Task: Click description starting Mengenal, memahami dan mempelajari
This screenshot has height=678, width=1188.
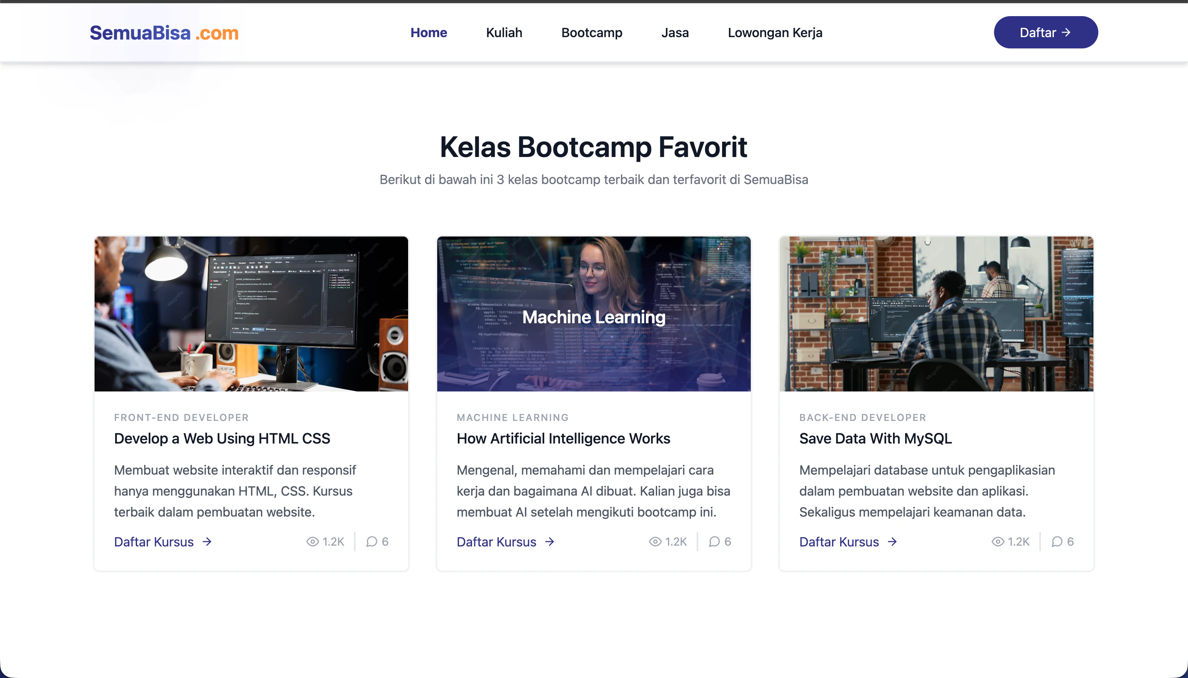Action: coord(594,491)
